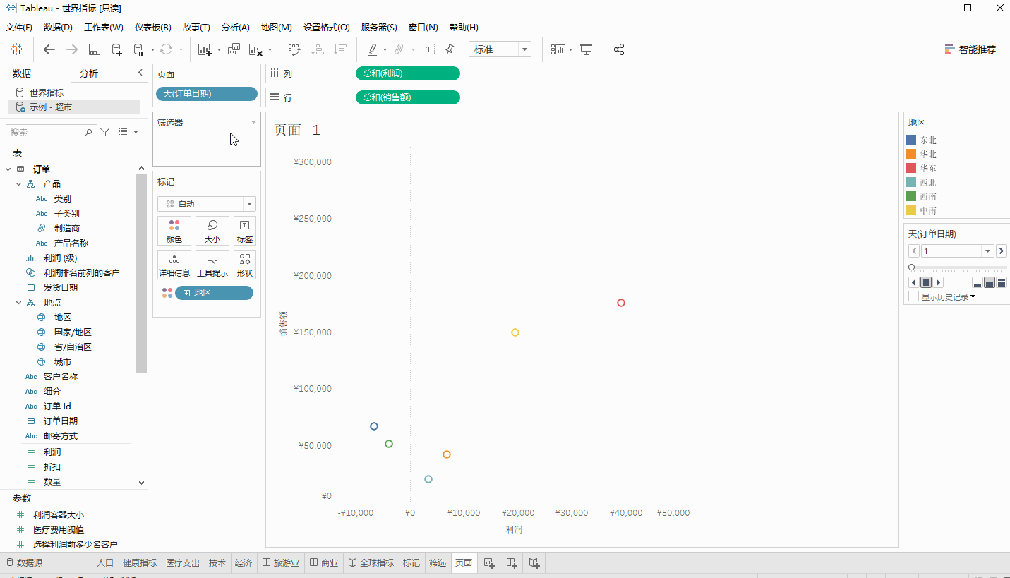Stop the pages animation playback
The image size is (1010, 578).
click(x=926, y=282)
